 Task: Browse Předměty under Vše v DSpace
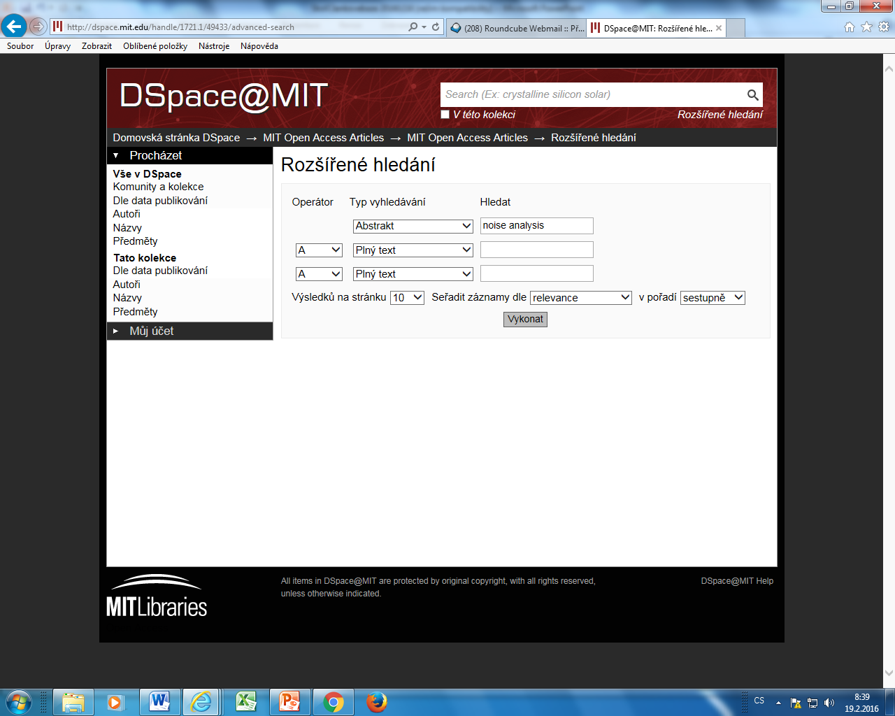[x=135, y=241]
